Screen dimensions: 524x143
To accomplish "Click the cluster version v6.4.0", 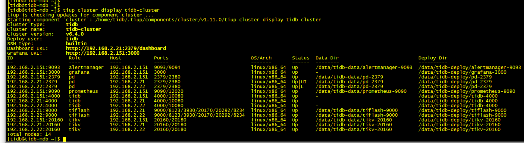I will tap(75, 34).
